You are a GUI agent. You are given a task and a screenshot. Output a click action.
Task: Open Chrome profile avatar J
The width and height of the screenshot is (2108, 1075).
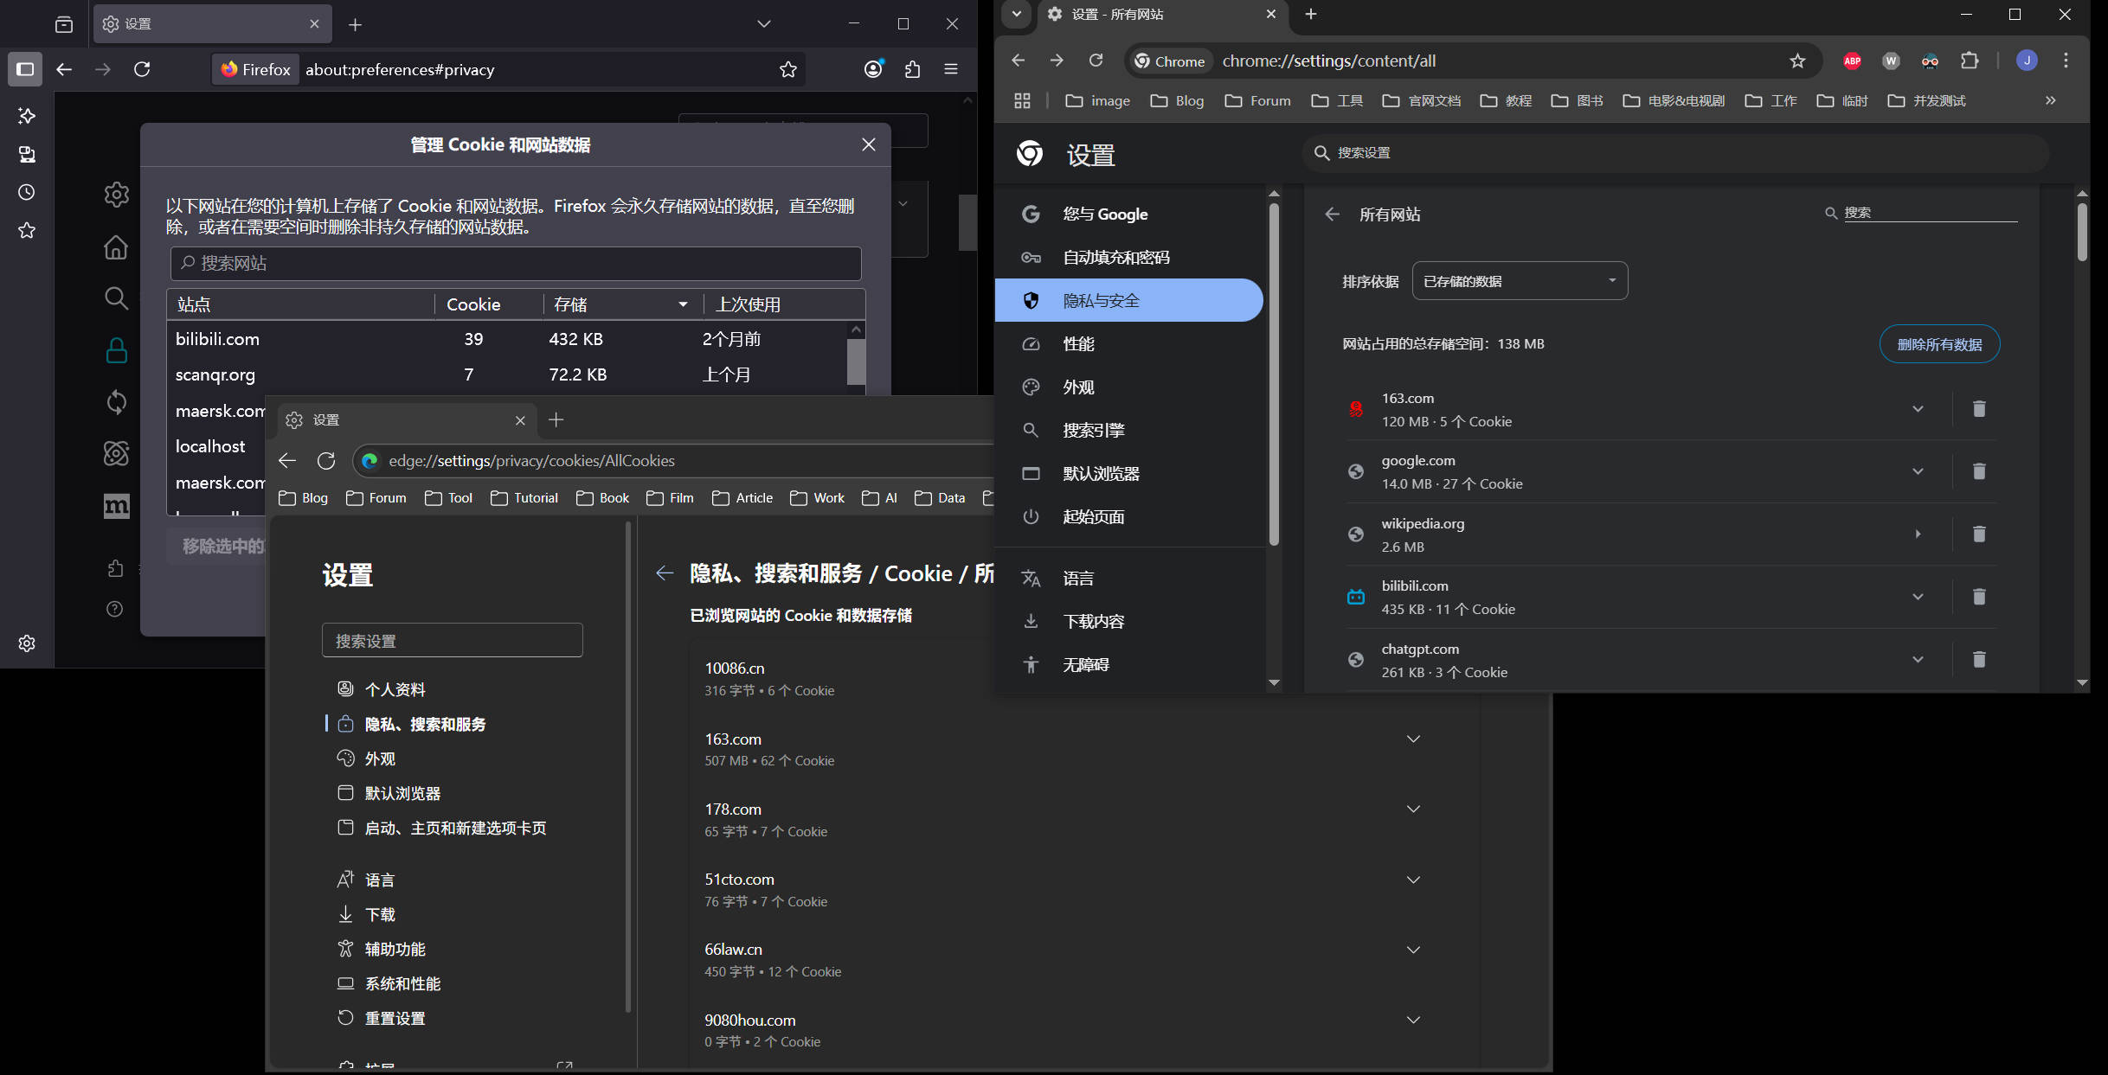tap(2027, 61)
